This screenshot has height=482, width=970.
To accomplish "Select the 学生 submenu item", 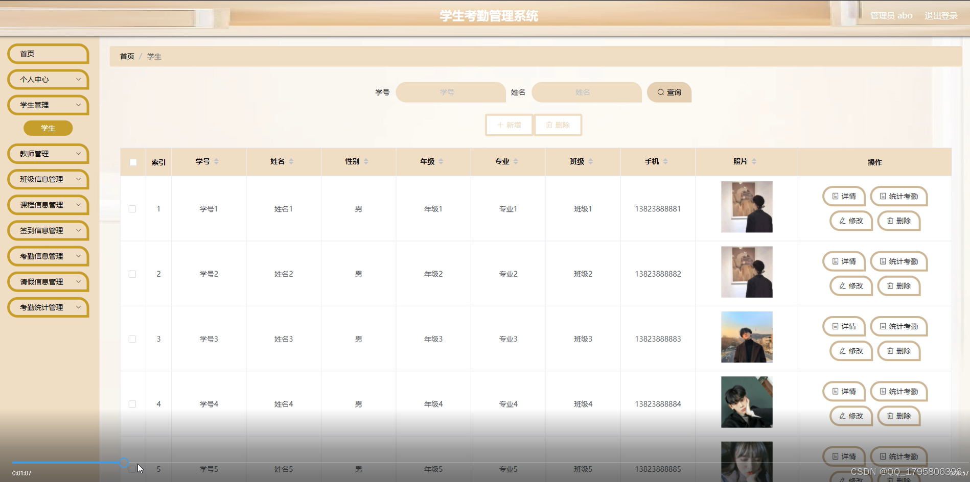I will pos(48,128).
